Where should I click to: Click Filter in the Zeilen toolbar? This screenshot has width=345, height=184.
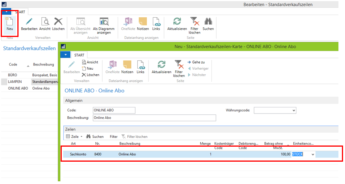tap(114, 137)
